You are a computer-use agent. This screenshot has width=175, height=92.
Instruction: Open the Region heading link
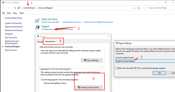[45, 26]
